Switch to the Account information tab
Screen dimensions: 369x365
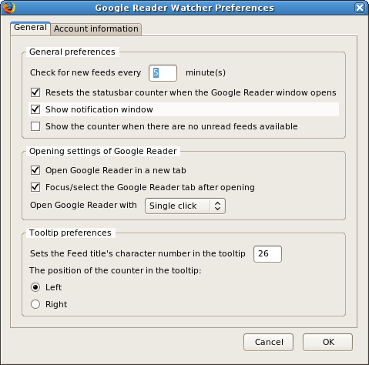(96, 28)
